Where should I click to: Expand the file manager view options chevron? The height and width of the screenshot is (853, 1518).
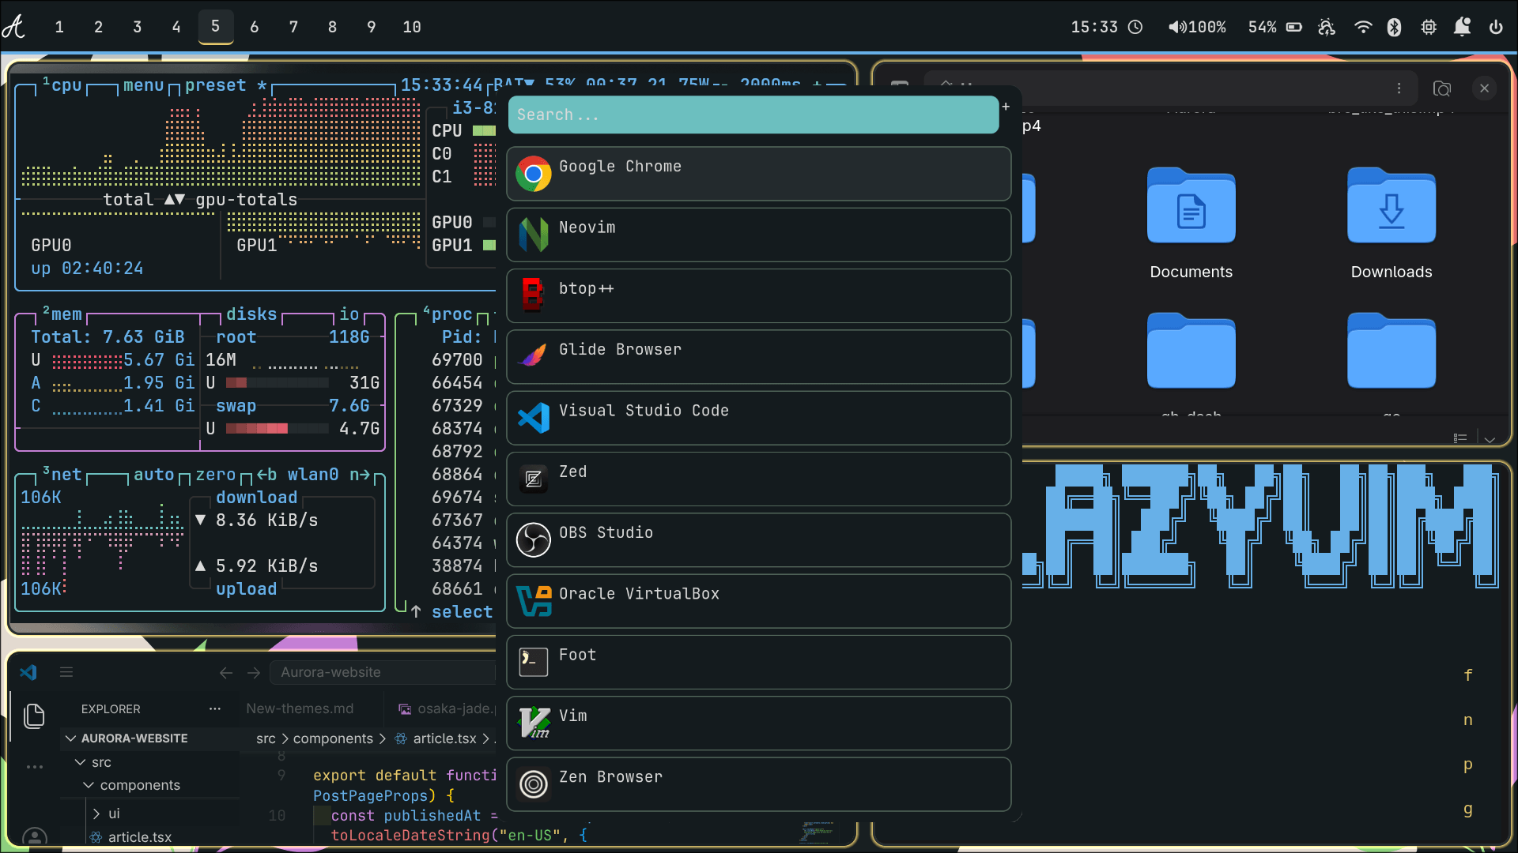click(x=1490, y=439)
